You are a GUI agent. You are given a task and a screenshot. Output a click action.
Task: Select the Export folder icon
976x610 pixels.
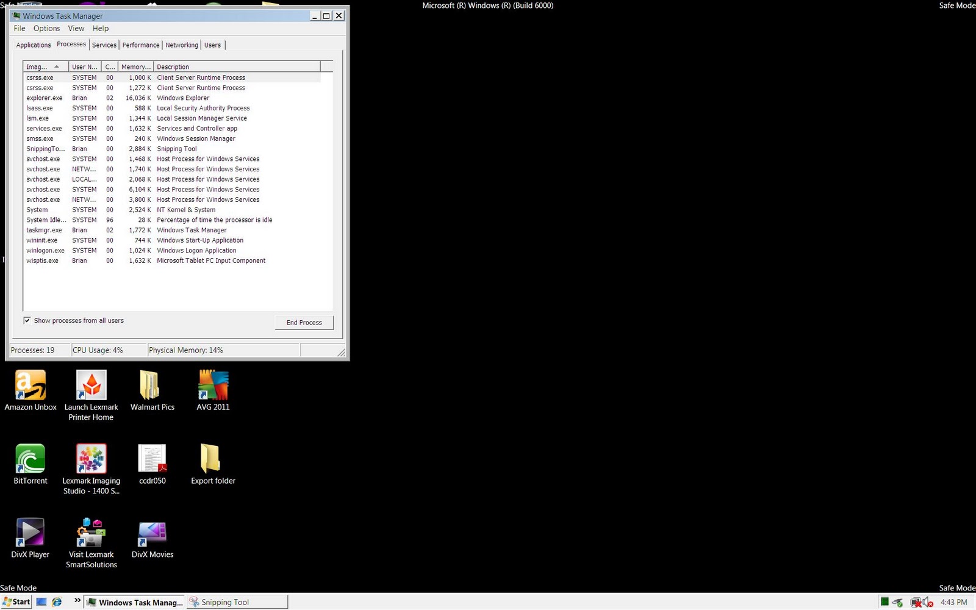coord(210,459)
